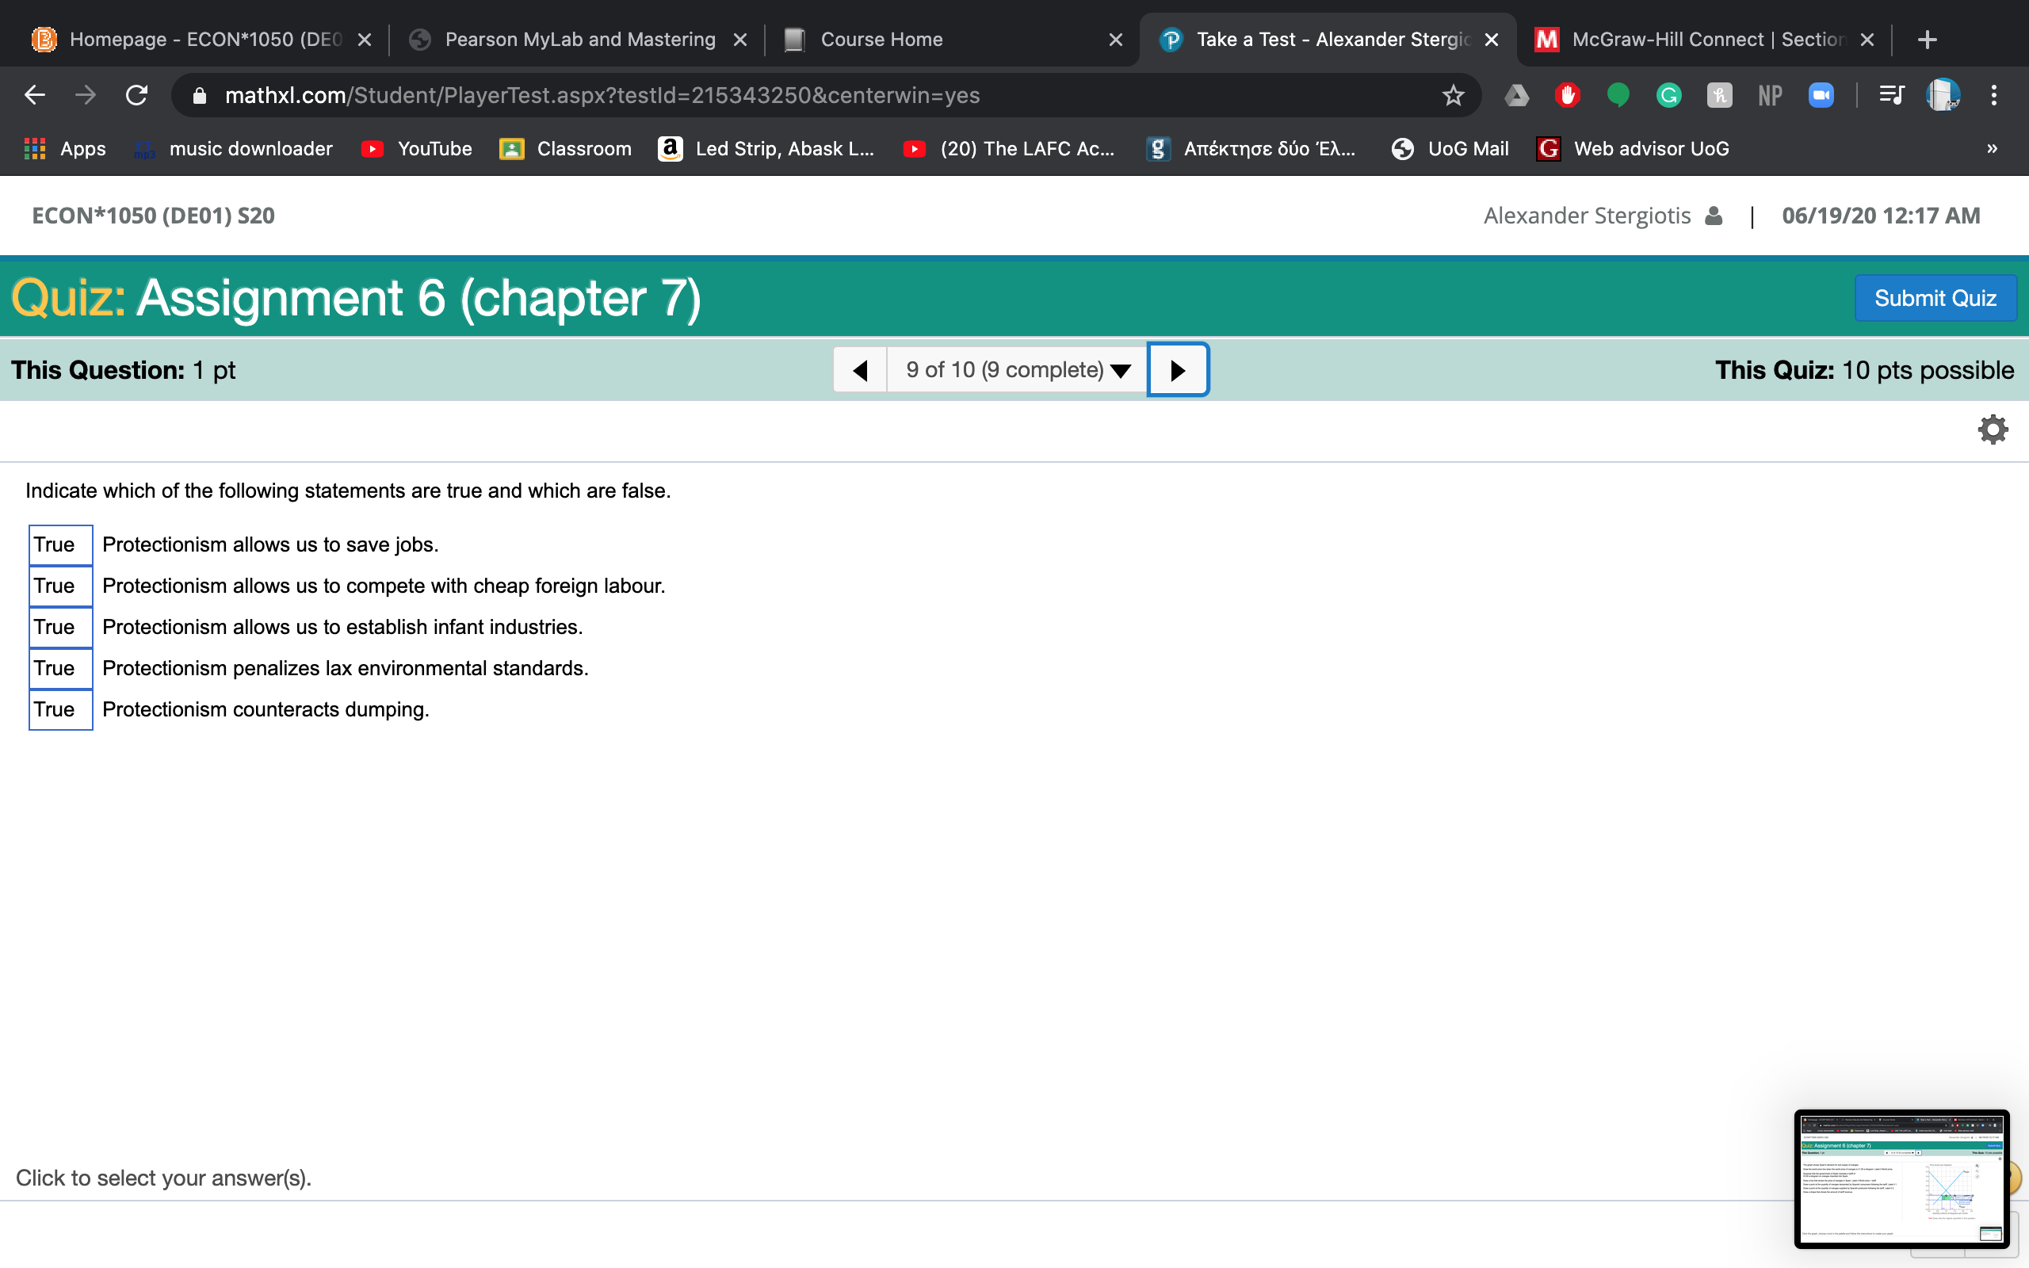The width and height of the screenshot is (2029, 1268).
Task: Switch to the Course Home tab
Action: tap(881, 39)
